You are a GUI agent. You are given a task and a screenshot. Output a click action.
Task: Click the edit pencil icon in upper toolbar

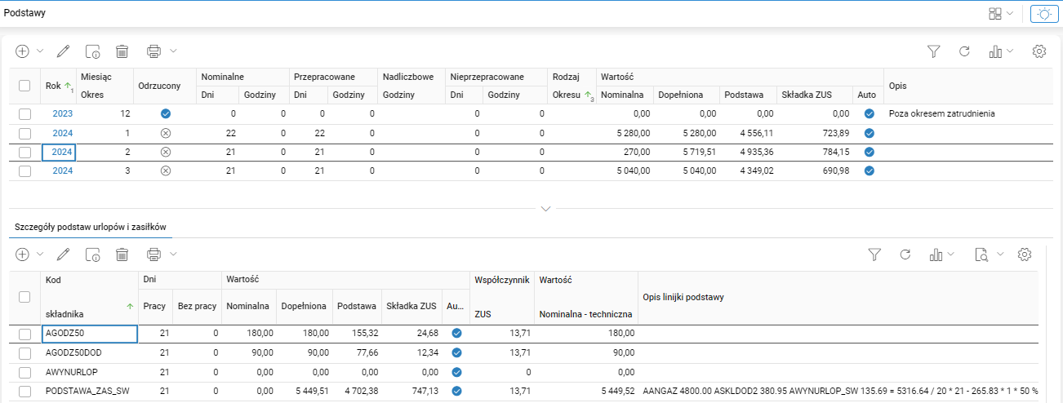(63, 51)
